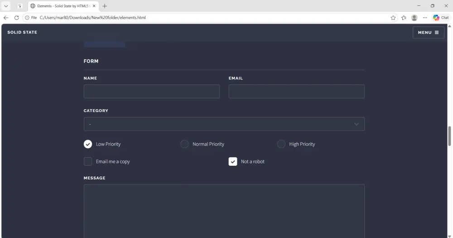Click the CATEGORY field label
Viewport: 453px width, 238px height.
(x=96, y=111)
